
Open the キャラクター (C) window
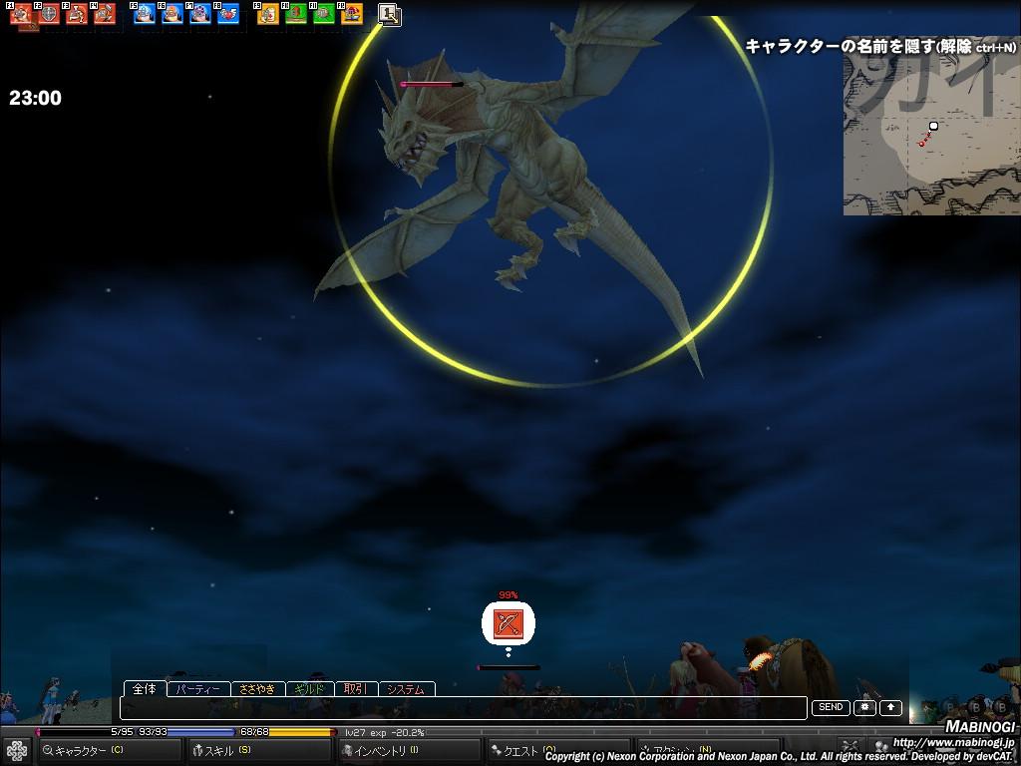click(110, 750)
